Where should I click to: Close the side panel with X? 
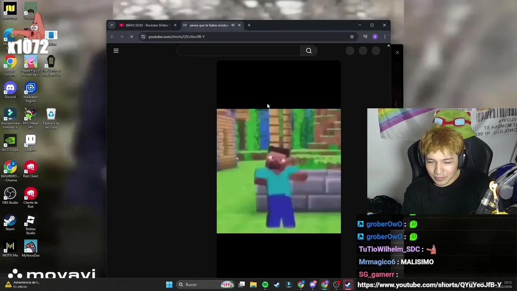[x=397, y=53]
